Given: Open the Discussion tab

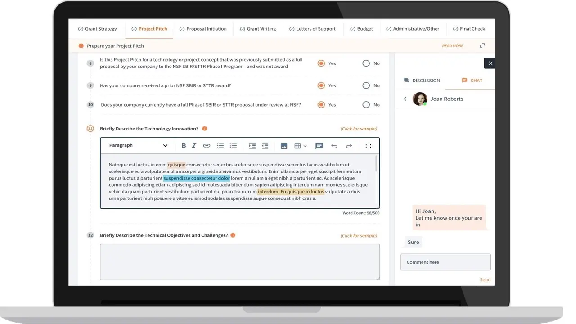Looking at the screenshot, I should click(422, 81).
